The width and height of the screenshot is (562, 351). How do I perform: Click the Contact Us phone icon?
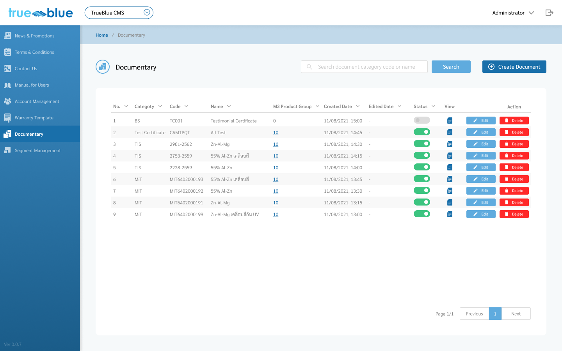tap(7, 69)
